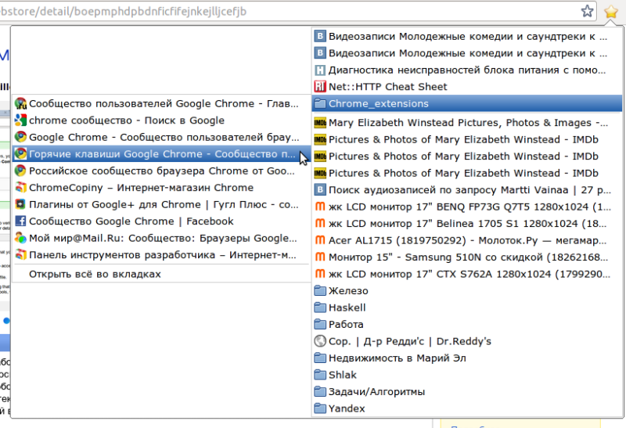The width and height of the screenshot is (626, 428).
Task: Click folder icon beside Работа
Action: pos(320,324)
